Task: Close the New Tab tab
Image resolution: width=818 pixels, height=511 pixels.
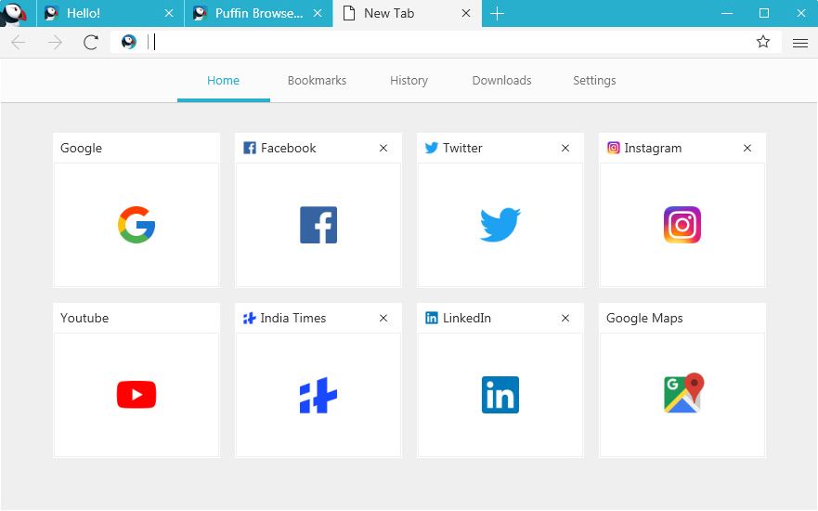Action: (466, 14)
